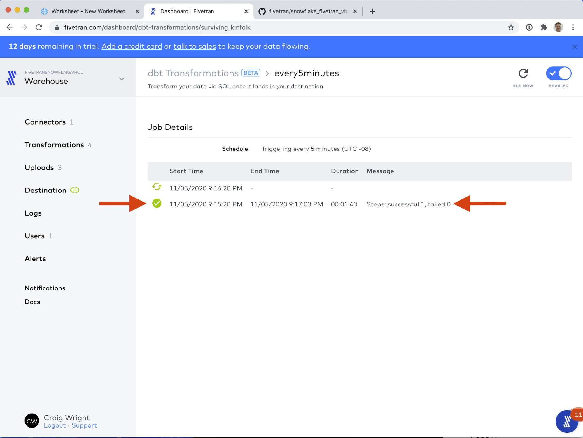Switch to Worksheet - New Worksheet tab
The image size is (583, 438).
(88, 11)
